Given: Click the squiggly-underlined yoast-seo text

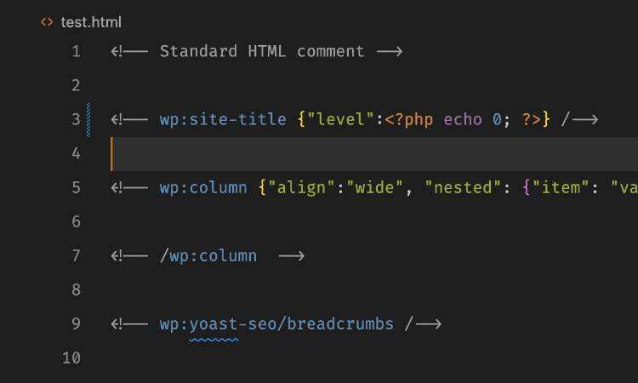Looking at the screenshot, I should [214, 324].
